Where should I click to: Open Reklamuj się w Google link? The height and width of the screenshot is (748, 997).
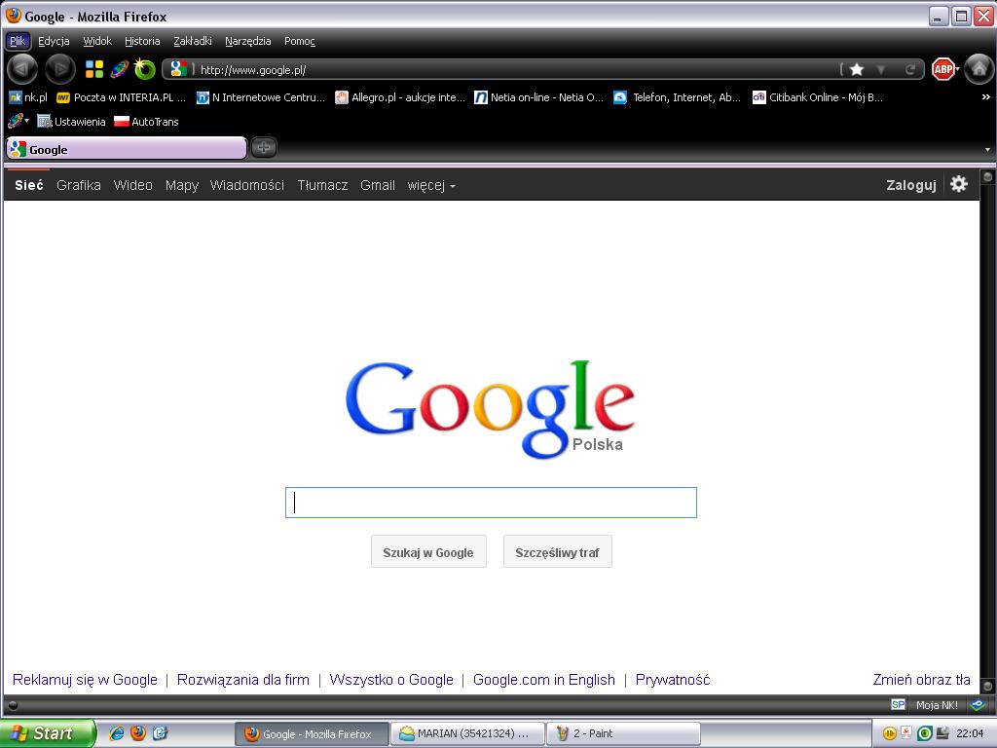[85, 679]
